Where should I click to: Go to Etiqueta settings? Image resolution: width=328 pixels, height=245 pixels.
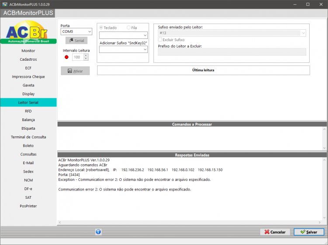[x=28, y=128]
